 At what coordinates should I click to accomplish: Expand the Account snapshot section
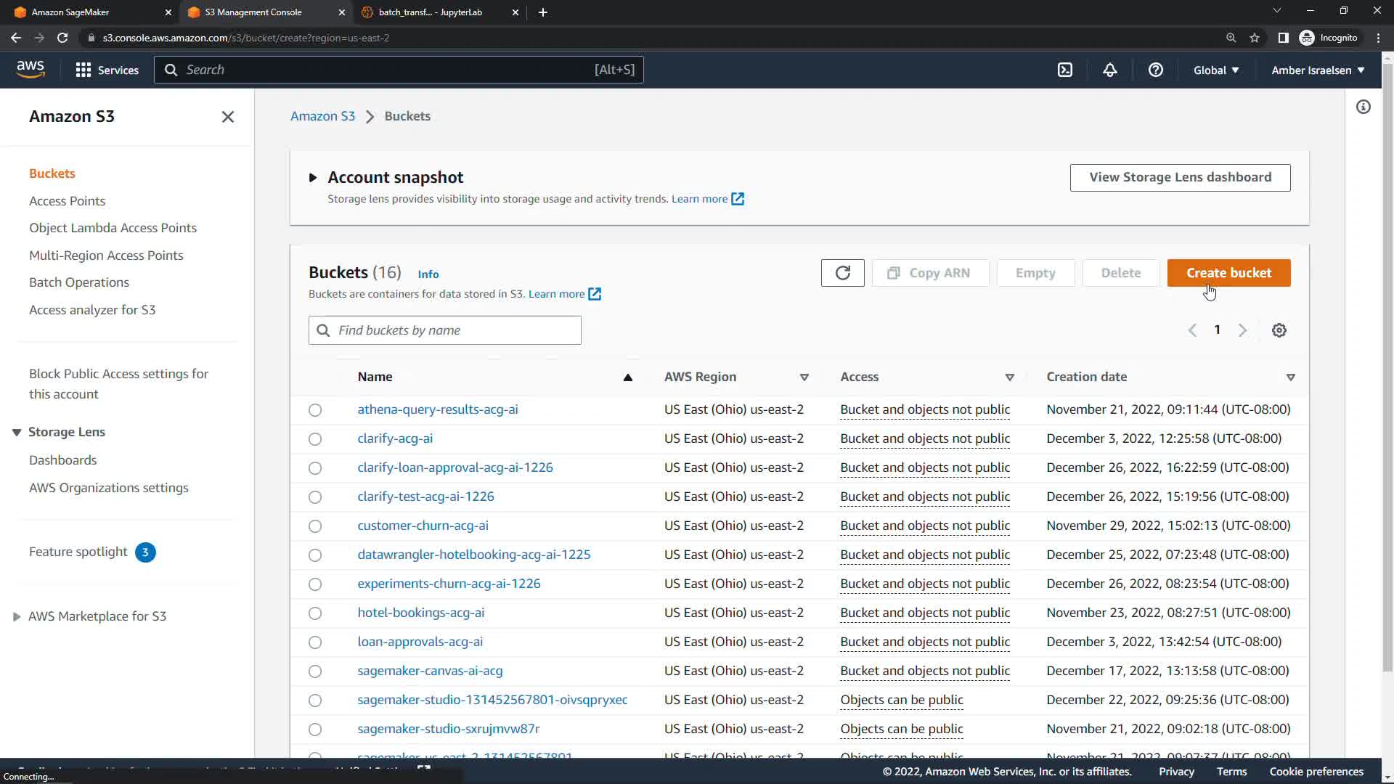(x=313, y=178)
